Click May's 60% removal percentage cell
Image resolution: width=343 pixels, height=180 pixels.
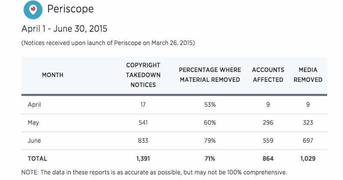pos(210,123)
